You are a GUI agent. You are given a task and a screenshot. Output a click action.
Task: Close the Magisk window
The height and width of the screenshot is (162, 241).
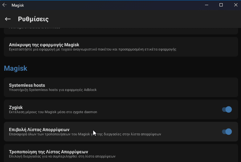point(236,5)
